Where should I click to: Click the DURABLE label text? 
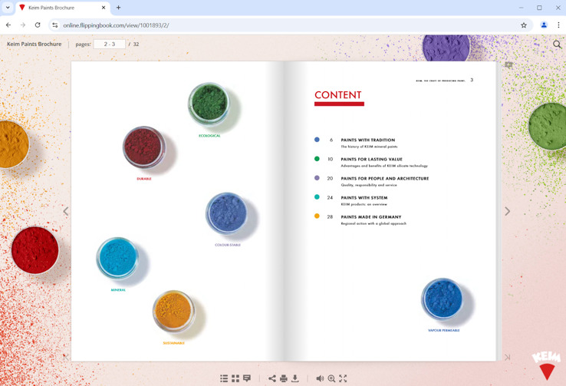tap(144, 179)
